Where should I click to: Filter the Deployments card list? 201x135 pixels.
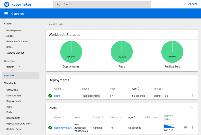tap(191, 80)
